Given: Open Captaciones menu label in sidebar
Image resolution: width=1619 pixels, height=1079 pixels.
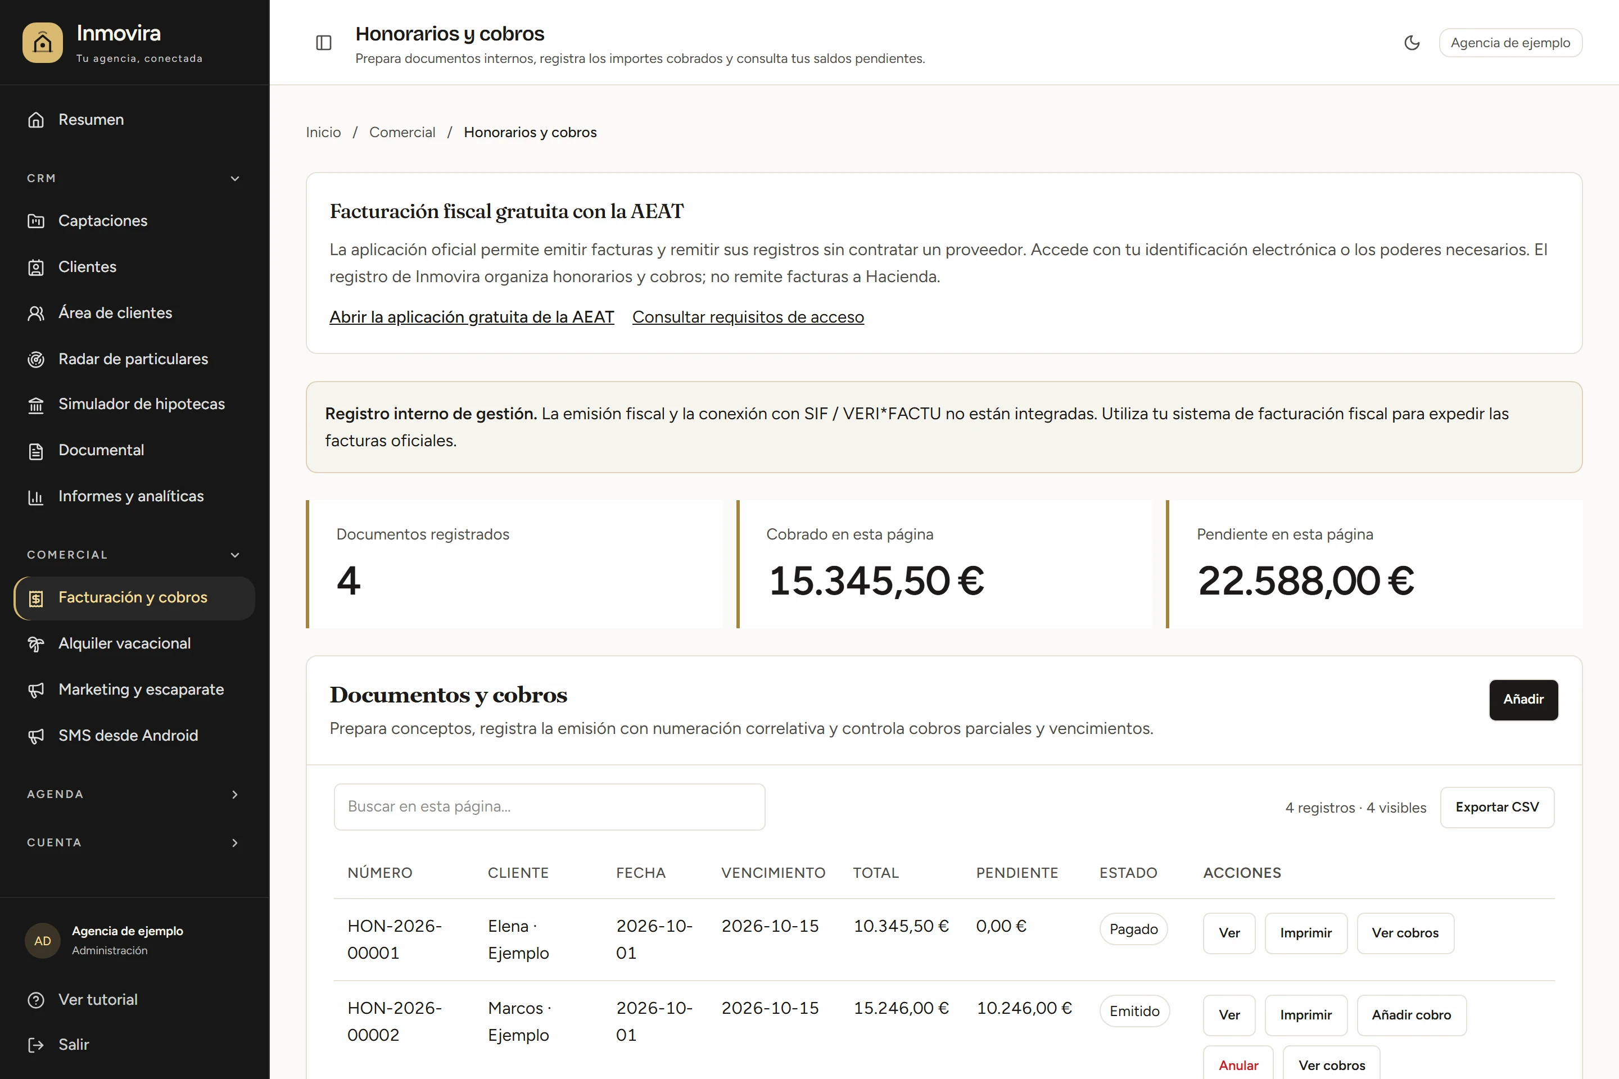Looking at the screenshot, I should coord(102,221).
